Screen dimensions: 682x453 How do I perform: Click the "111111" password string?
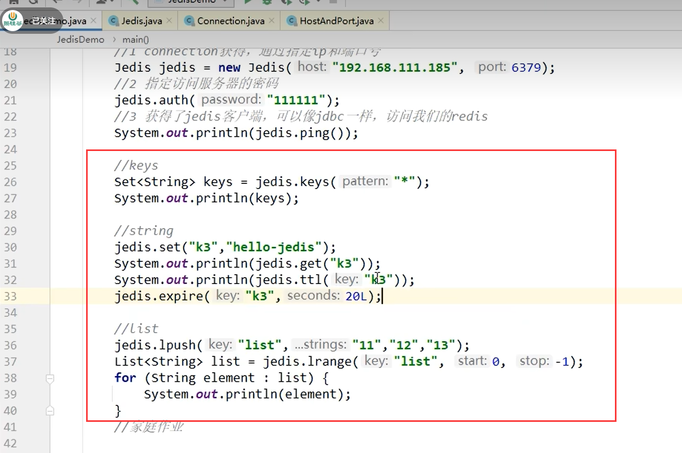296,100
